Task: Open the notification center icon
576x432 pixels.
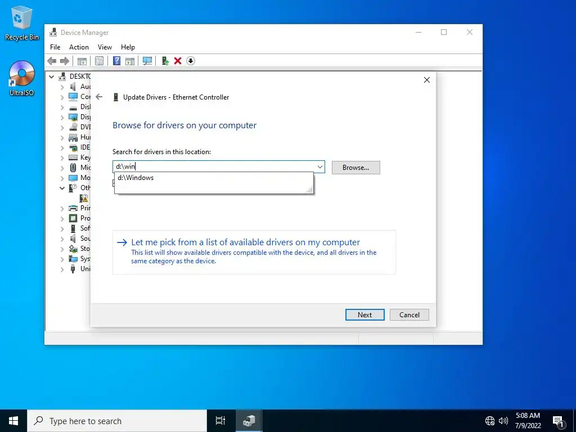Action: [x=558, y=421]
